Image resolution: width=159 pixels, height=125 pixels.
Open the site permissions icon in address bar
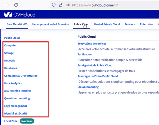pos(68,5)
